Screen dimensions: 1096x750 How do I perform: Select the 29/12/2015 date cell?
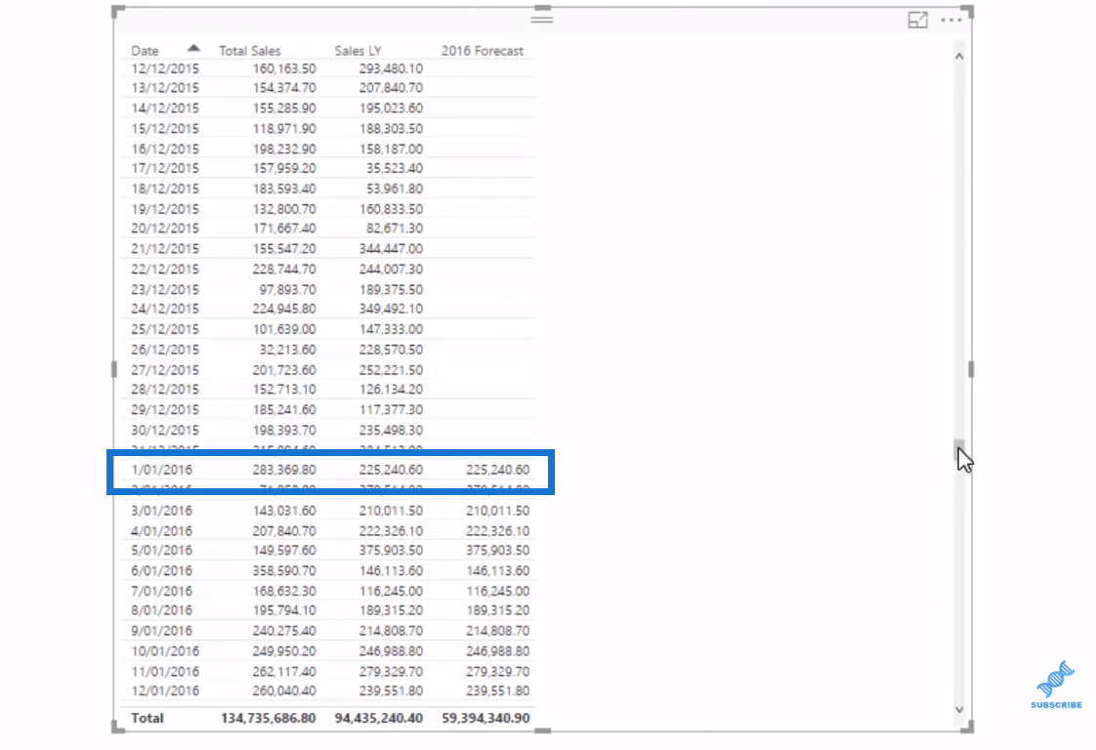pyautogui.click(x=165, y=409)
